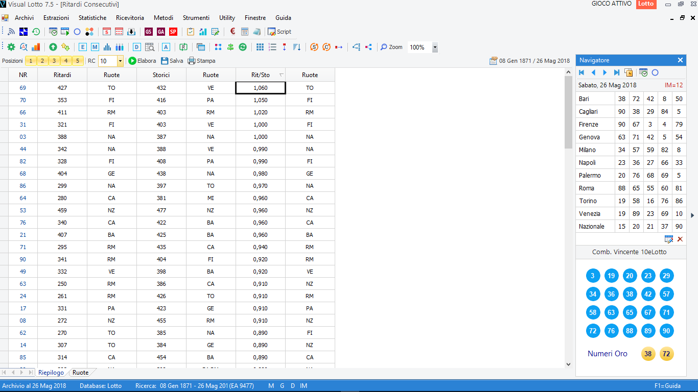Select the 1,060 Rit/Sto cell
Viewport: 698px width, 392px height.
[x=261, y=88]
